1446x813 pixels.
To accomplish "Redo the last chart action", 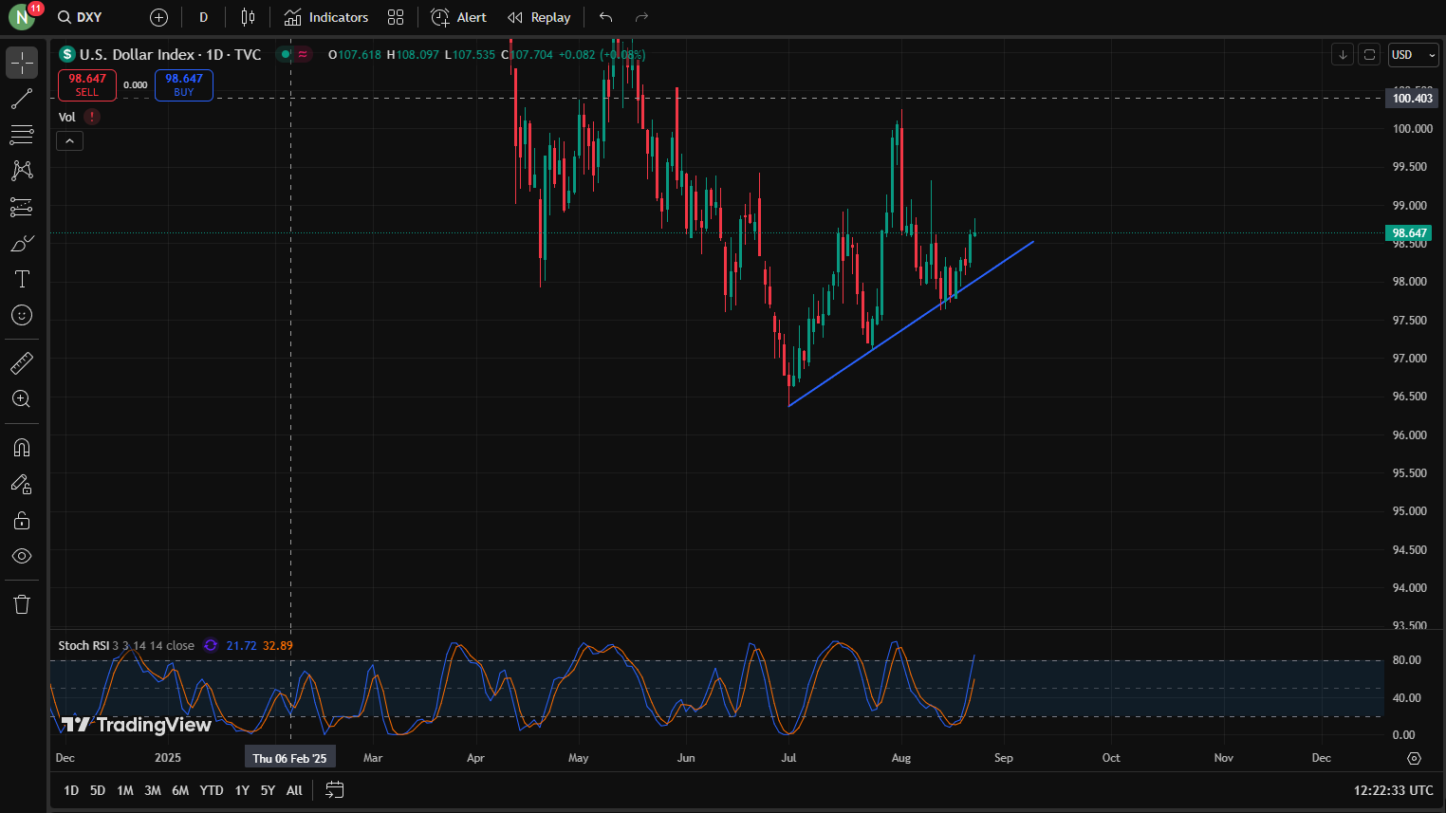I will click(x=641, y=17).
